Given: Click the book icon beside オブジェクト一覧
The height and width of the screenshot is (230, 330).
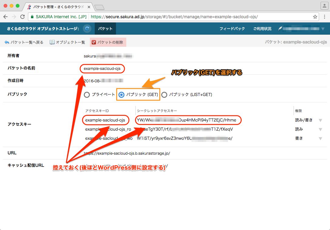Looking at the screenshot, I should [52, 42].
